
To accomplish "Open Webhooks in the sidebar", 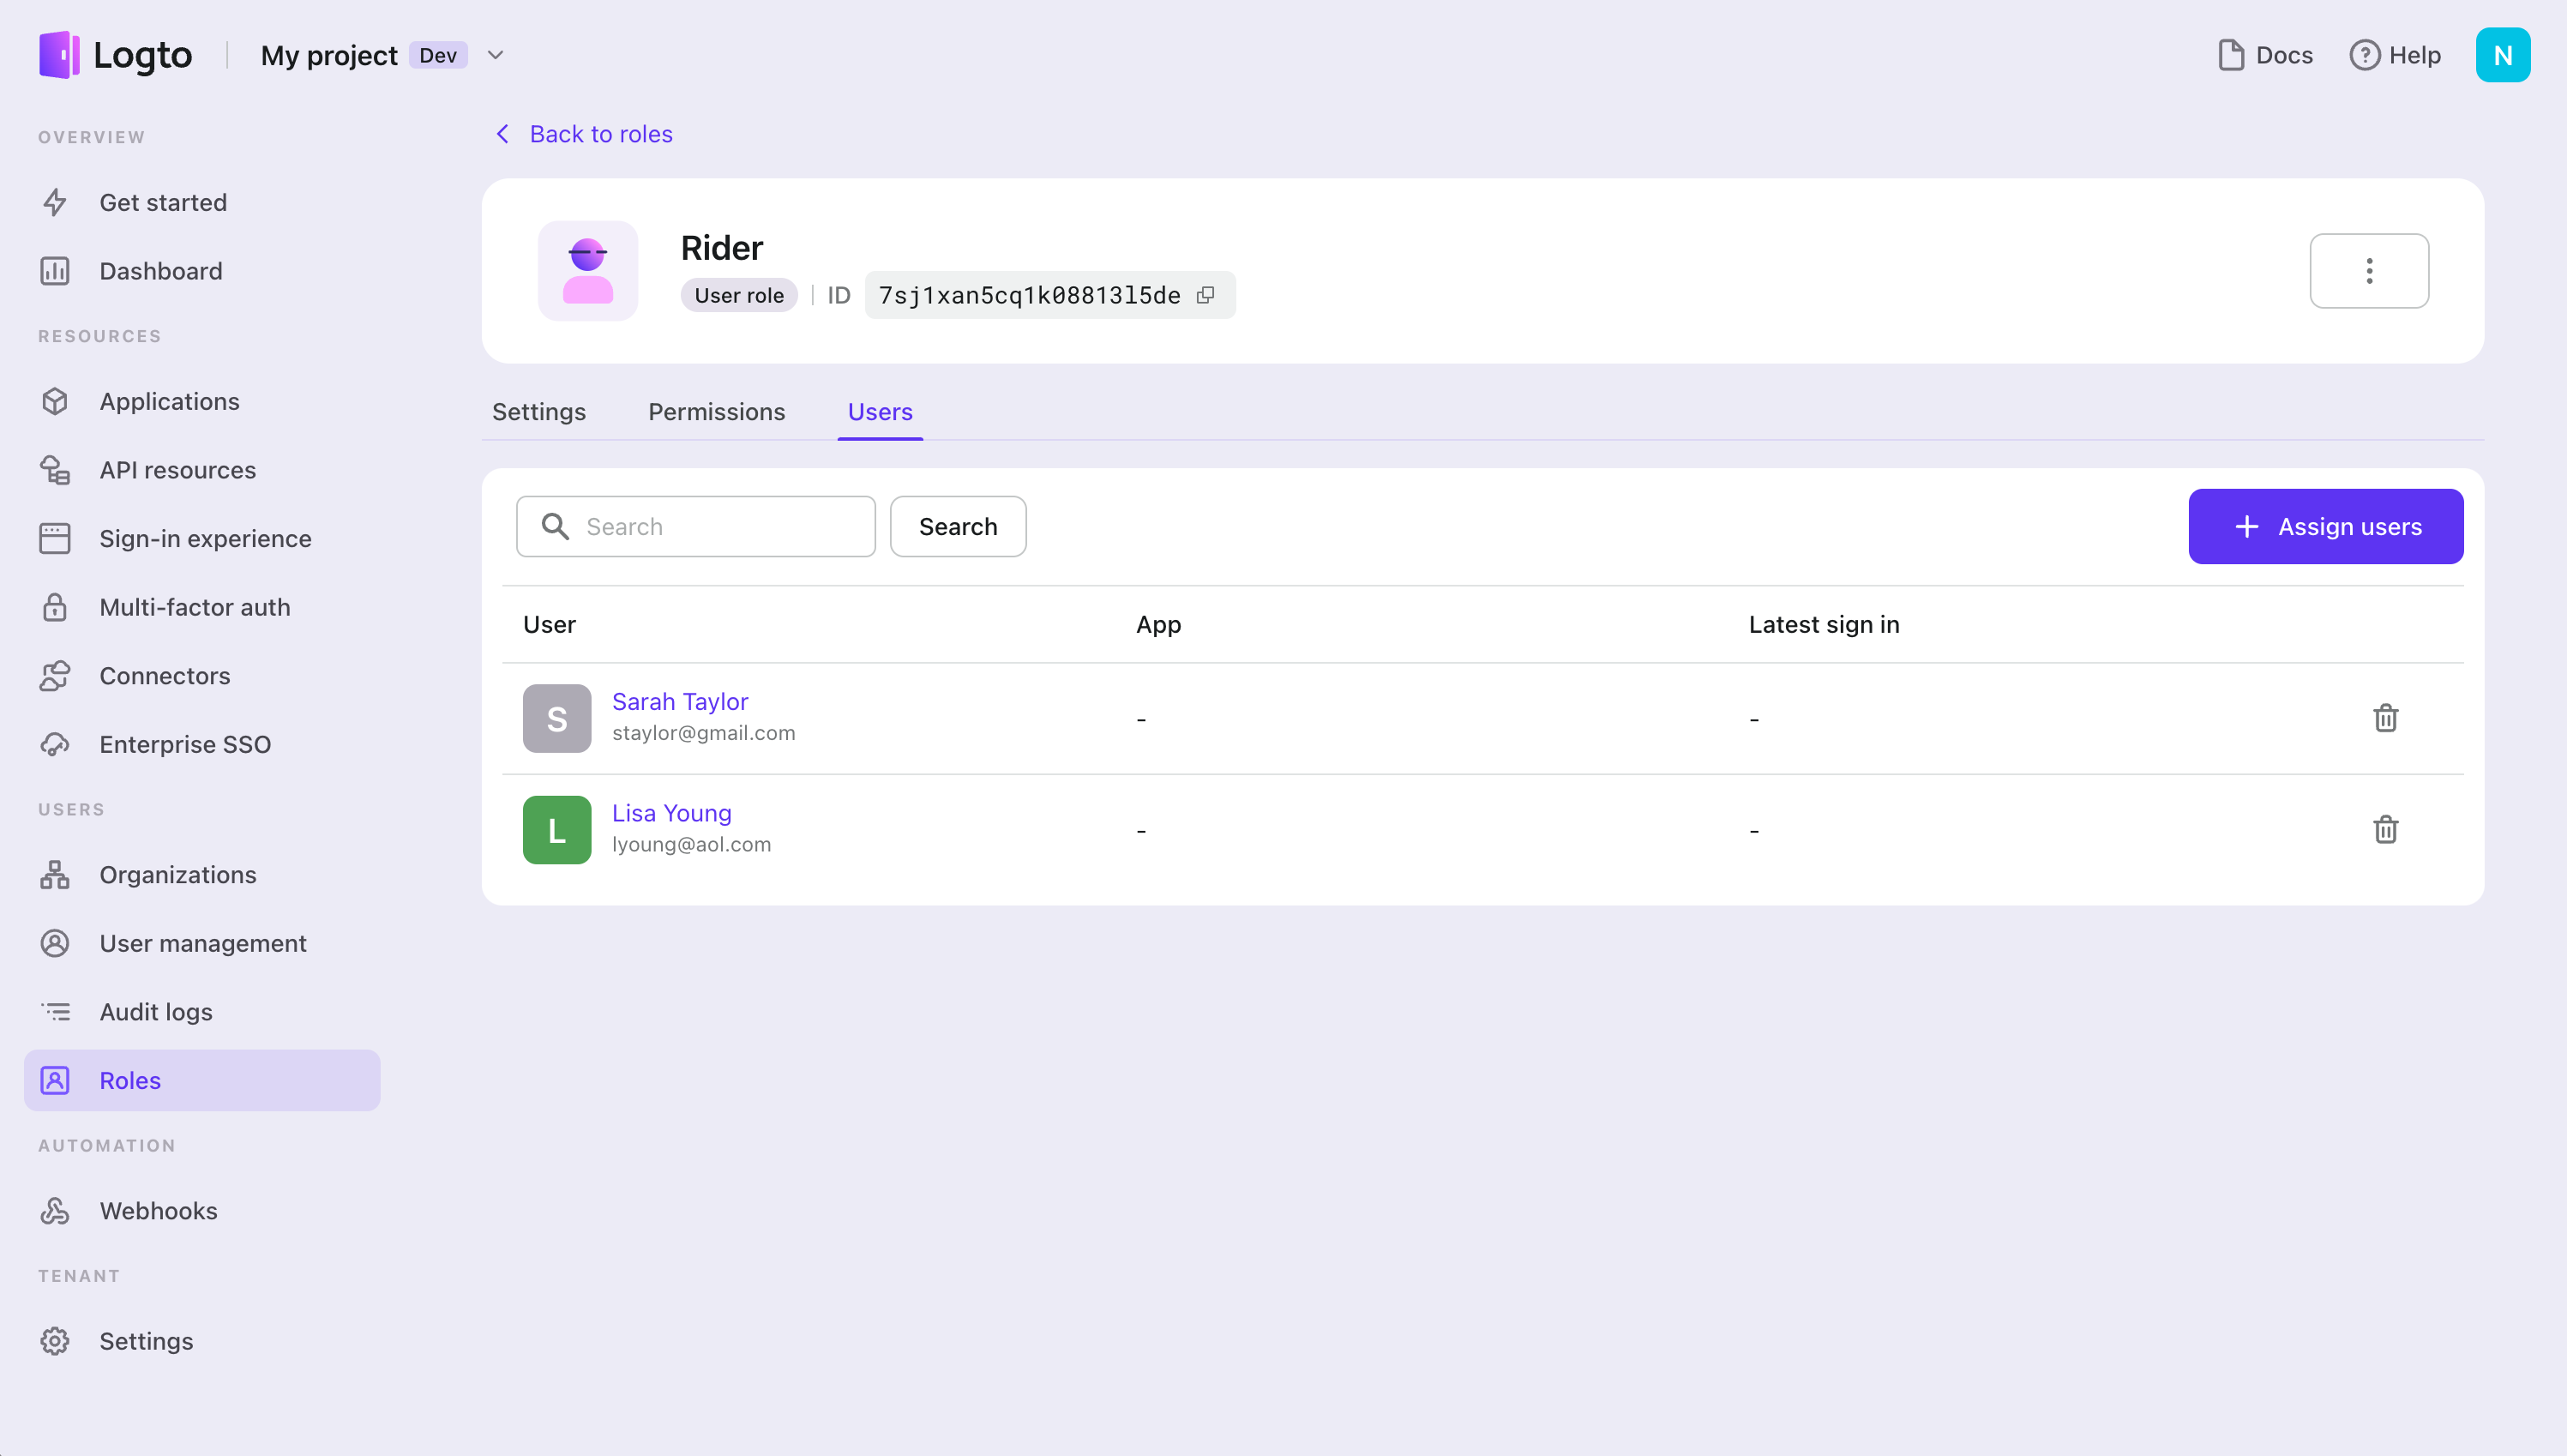I will pyautogui.click(x=158, y=1211).
